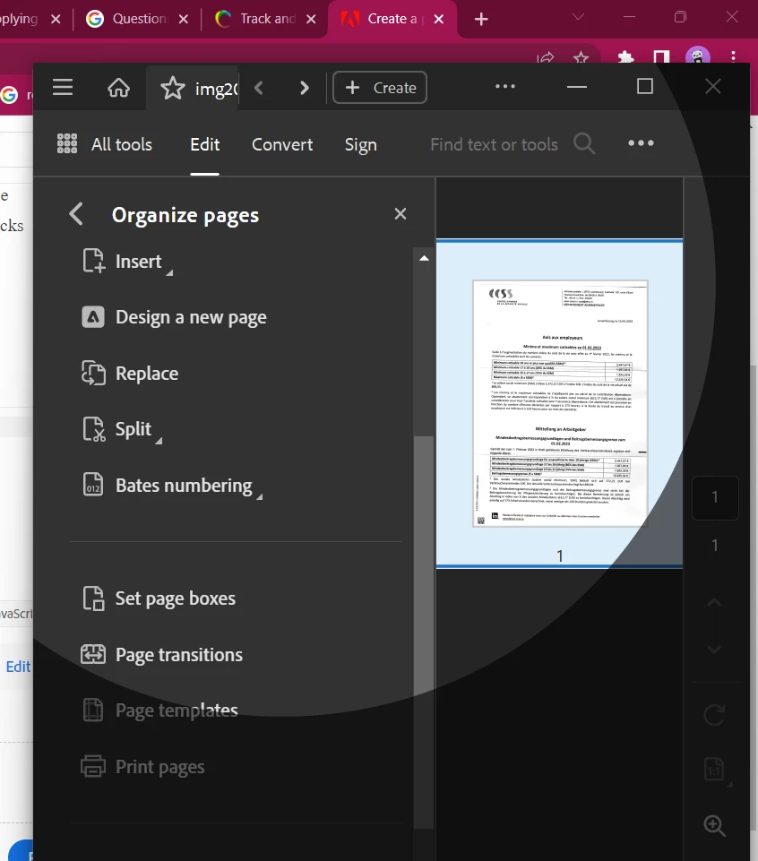The width and height of the screenshot is (758, 861).
Task: Toggle the browser side panel icon
Action: 661,57
